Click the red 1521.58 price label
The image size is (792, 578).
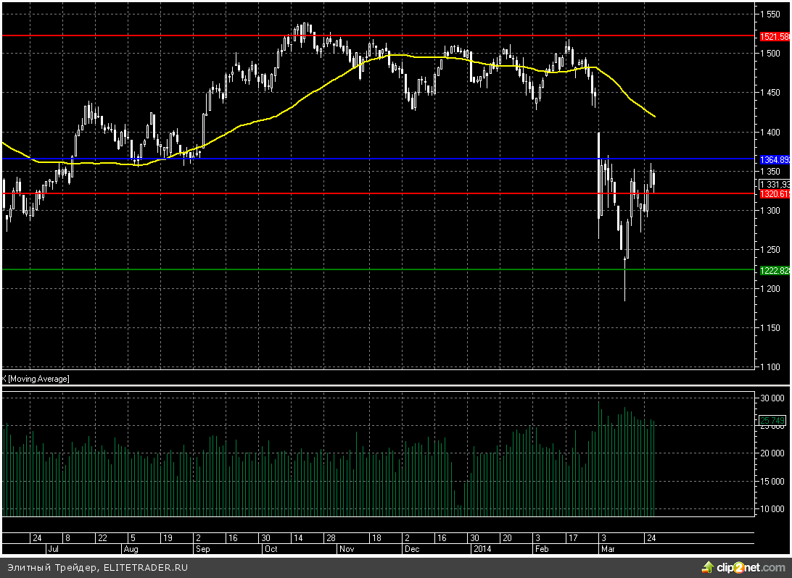tap(774, 36)
